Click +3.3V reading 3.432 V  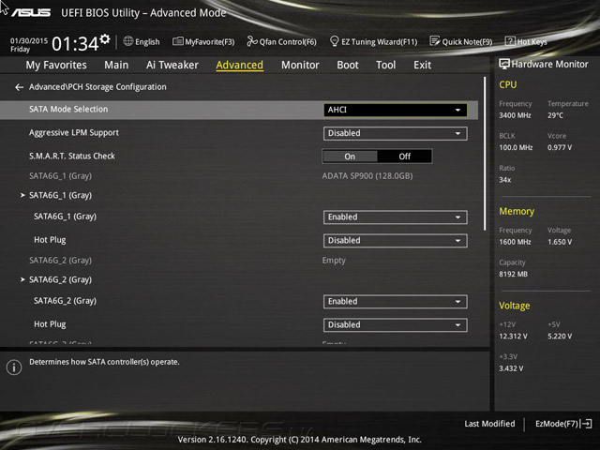511,368
